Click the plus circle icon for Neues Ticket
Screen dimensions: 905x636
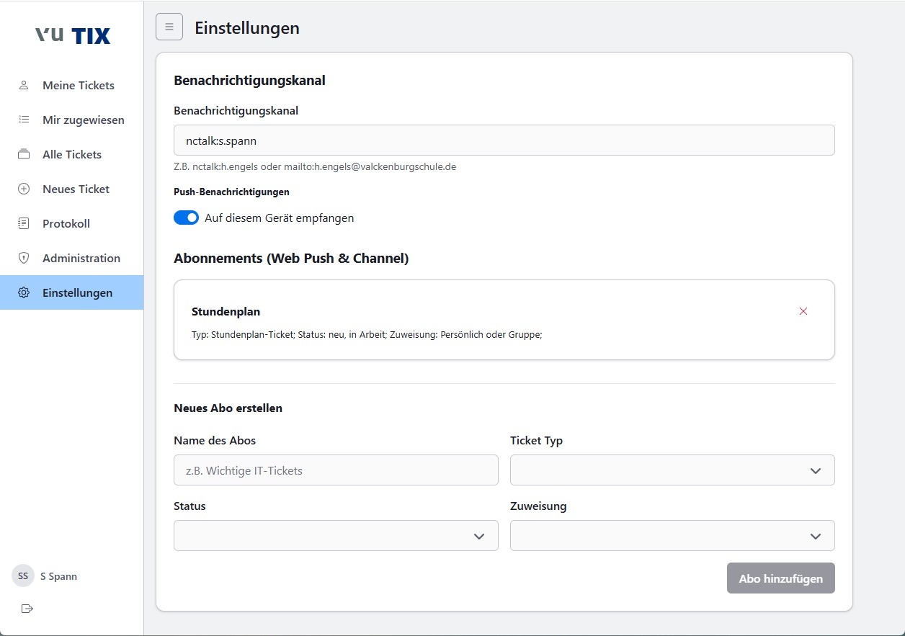pos(24,189)
